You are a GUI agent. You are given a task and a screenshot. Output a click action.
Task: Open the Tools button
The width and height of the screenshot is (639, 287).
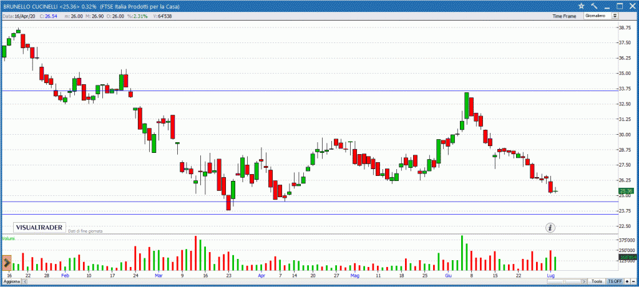click(597, 281)
